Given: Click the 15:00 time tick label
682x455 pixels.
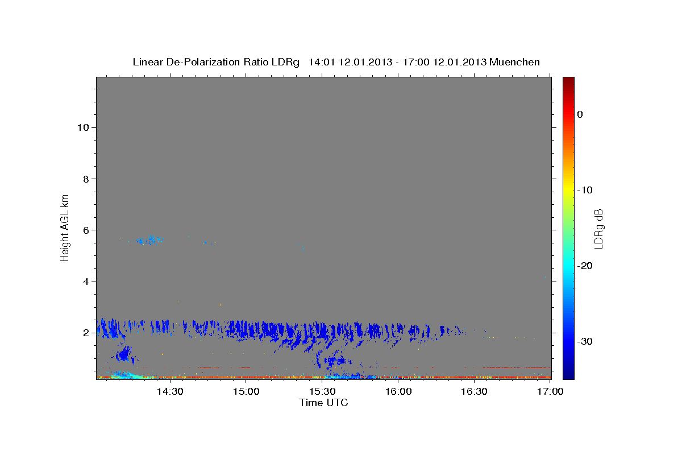Looking at the screenshot, I should click(247, 391).
